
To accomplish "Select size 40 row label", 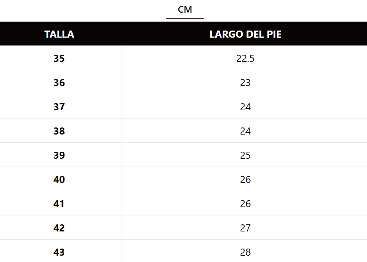I will coord(59,180).
